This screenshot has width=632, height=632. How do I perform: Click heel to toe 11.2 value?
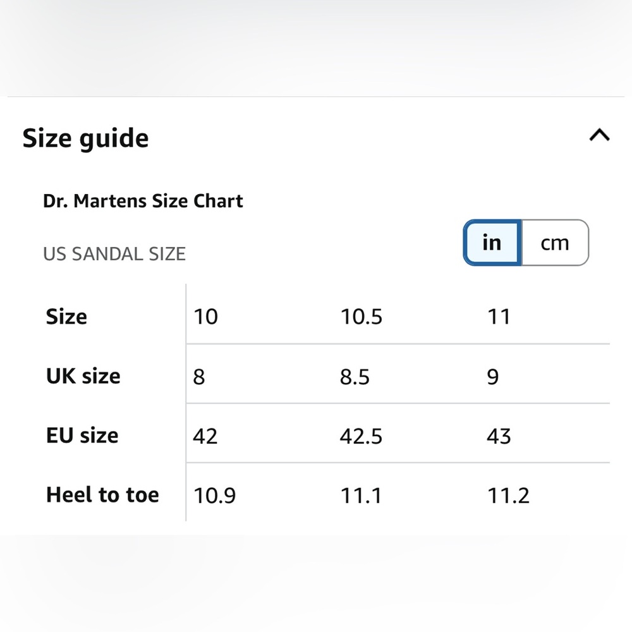(x=508, y=495)
